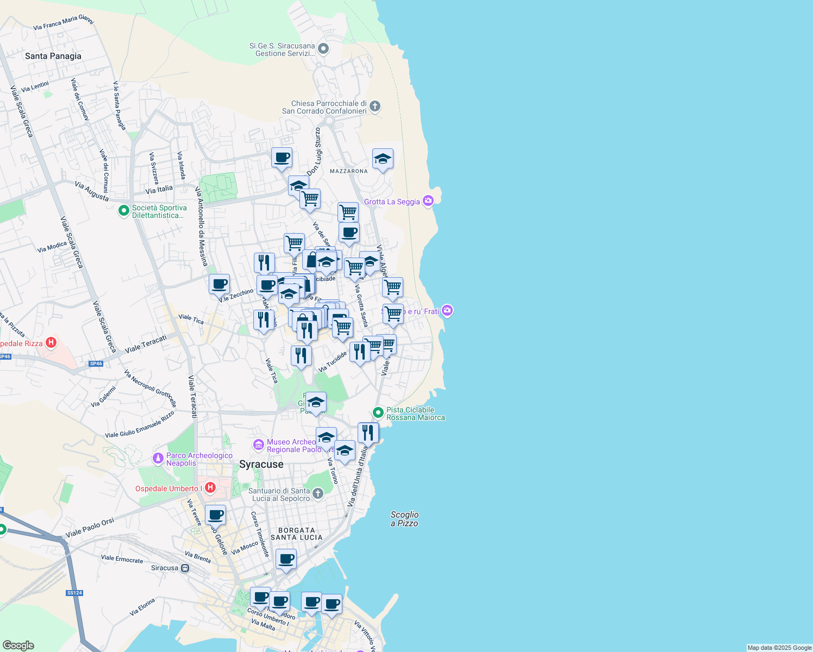Click the Siracusa train station icon
The height and width of the screenshot is (652, 813).
pyautogui.click(x=185, y=568)
